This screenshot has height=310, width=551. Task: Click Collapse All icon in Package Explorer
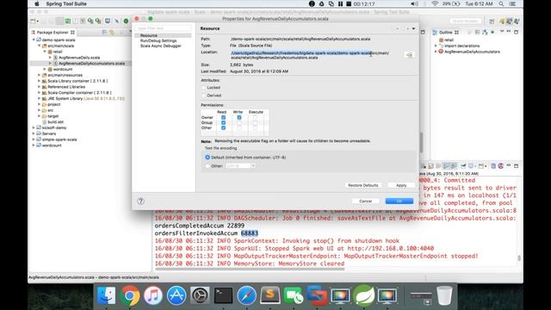point(104,33)
